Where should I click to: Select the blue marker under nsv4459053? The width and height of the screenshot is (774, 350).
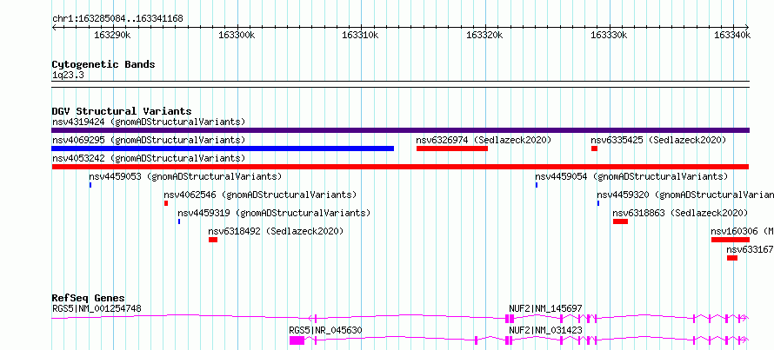(90, 185)
